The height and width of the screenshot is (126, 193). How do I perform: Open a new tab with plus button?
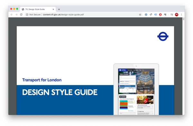[x=59, y=9]
